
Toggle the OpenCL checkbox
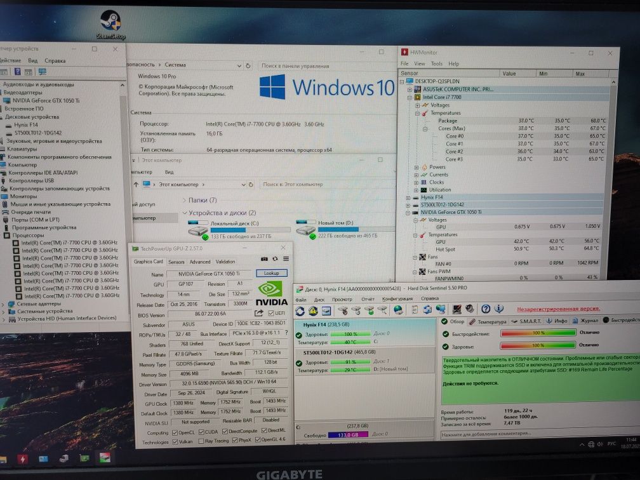[x=175, y=432]
